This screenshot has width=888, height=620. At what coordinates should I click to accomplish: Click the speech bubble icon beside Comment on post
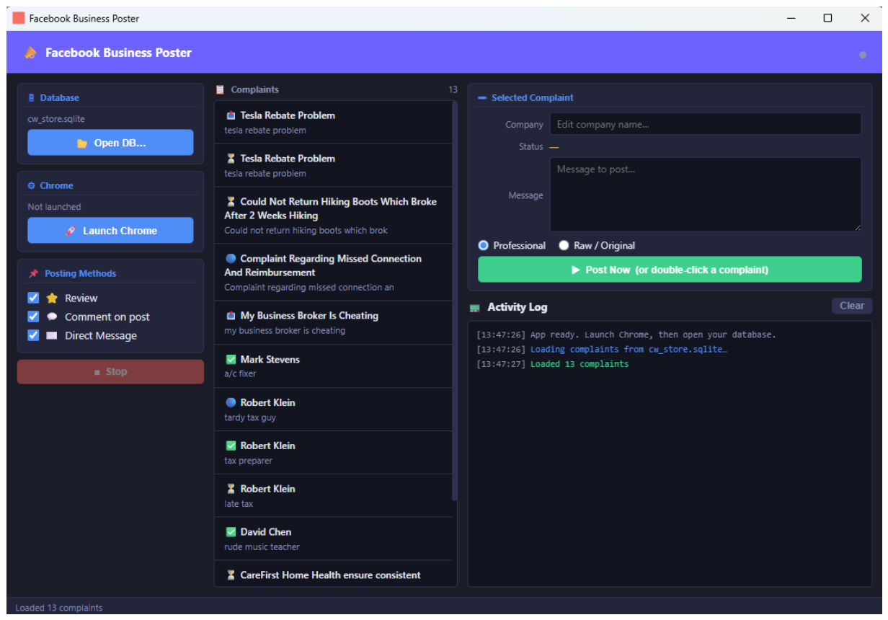(x=52, y=316)
